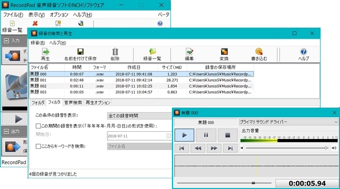Image resolution: width=340 pixels, height=189 pixels.
Task: Click the playback position slider handle
Action: click(253, 183)
